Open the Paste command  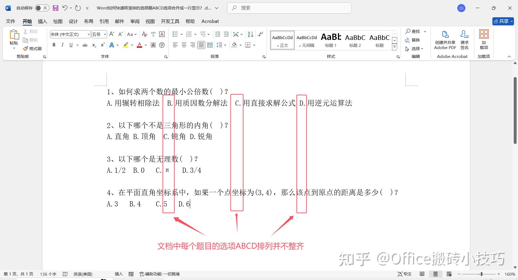pyautogui.click(x=13, y=38)
